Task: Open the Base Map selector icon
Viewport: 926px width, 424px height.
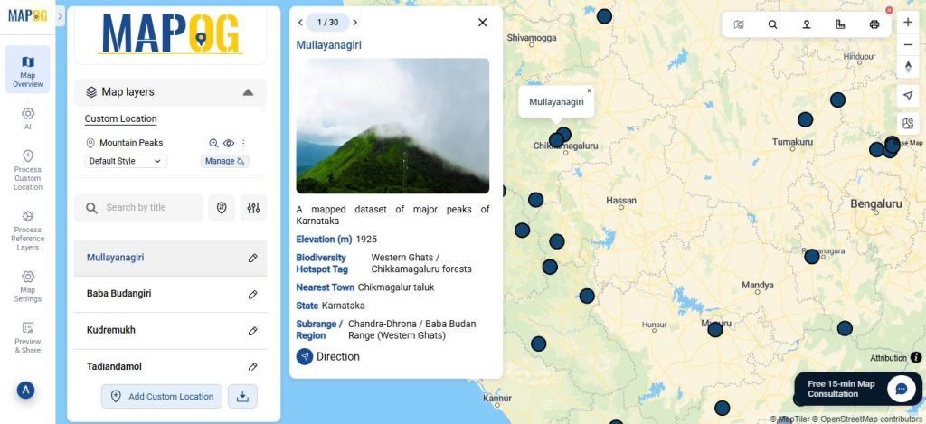Action: (x=908, y=124)
